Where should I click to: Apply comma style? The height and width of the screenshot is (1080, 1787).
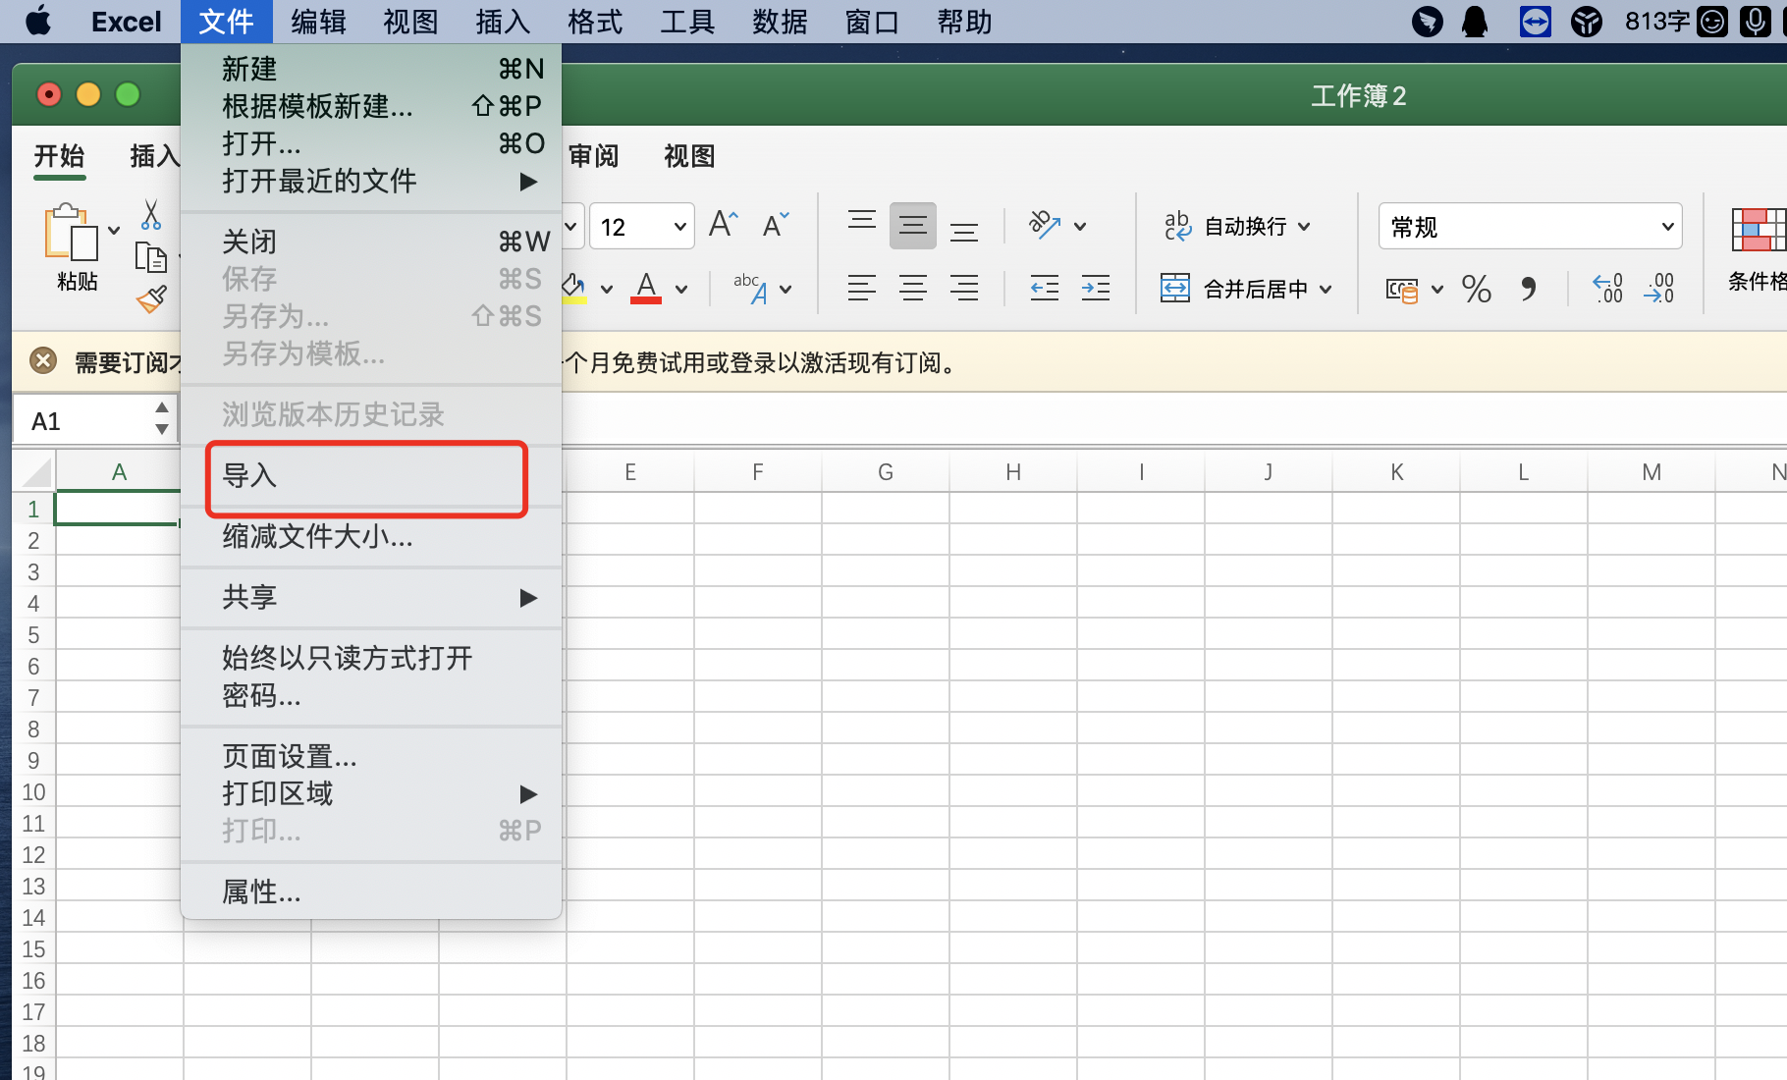[x=1529, y=289]
